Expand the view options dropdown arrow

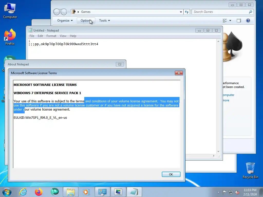click(230, 21)
